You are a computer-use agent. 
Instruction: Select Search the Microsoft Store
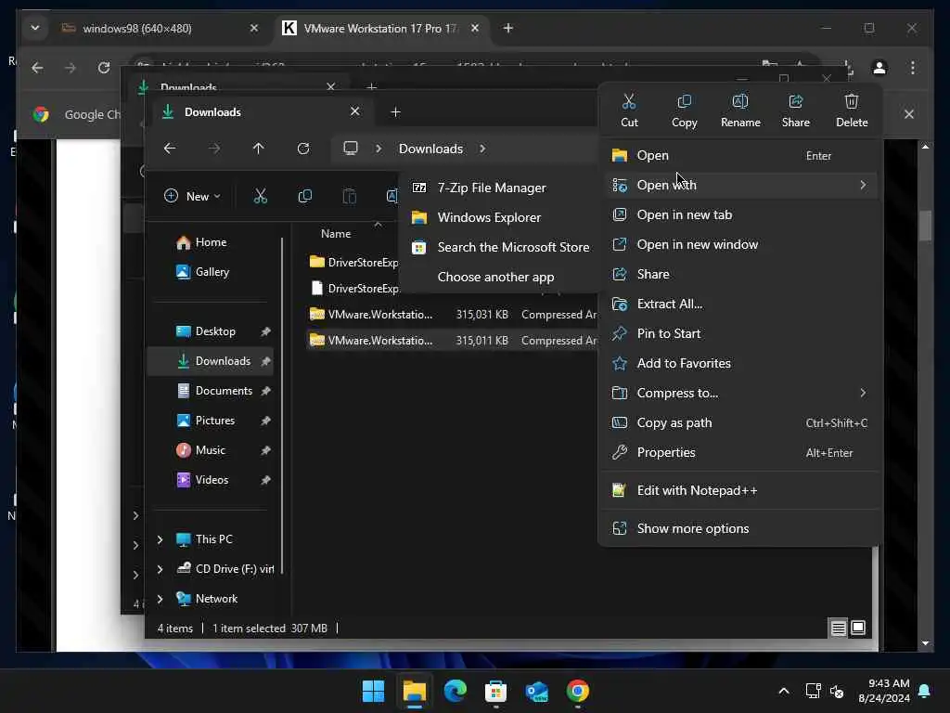click(500, 247)
